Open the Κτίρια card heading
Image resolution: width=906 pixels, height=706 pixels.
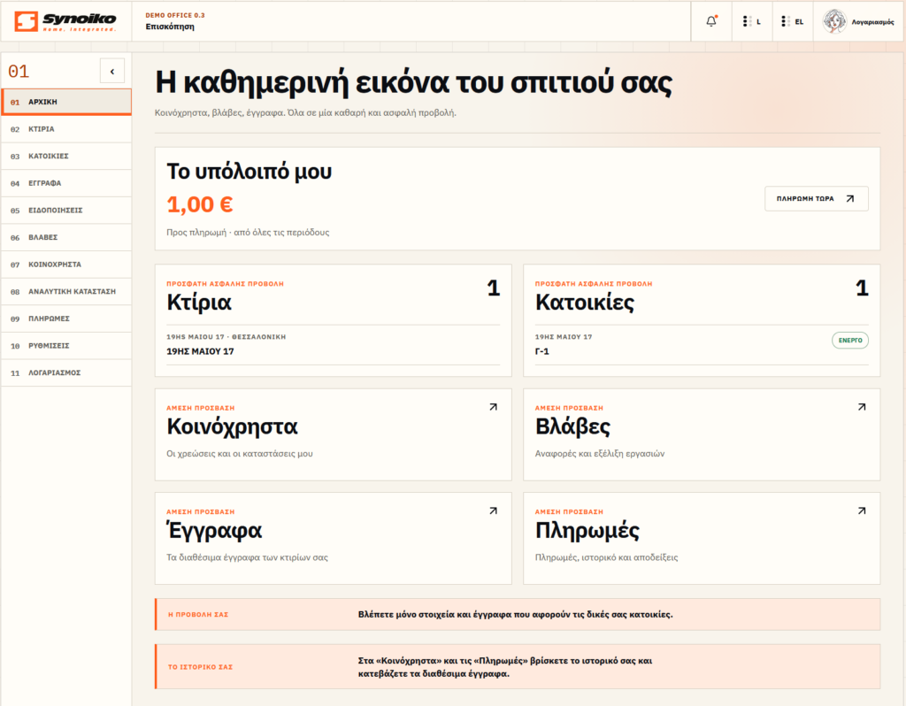(199, 303)
